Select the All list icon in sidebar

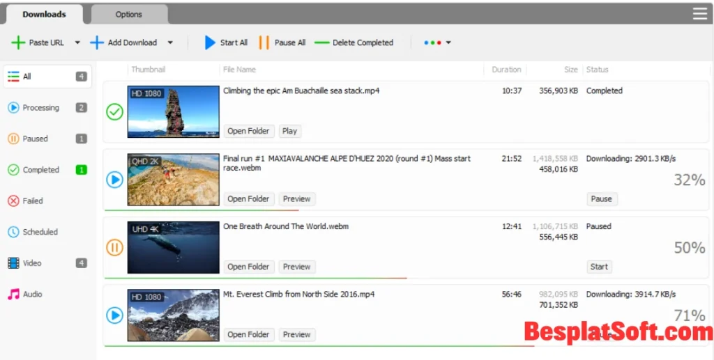tap(14, 77)
